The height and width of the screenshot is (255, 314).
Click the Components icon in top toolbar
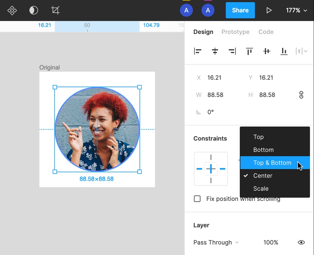click(12, 10)
